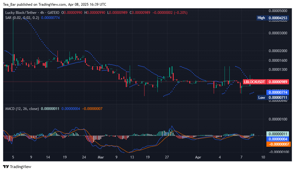The width and height of the screenshot is (295, 172).
Task: Click the red 0.00000989 current price label
Action: pyautogui.click(x=278, y=82)
